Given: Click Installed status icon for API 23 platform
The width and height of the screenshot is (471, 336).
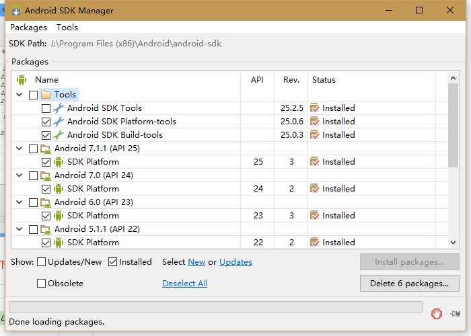Looking at the screenshot, I should coord(314,216).
